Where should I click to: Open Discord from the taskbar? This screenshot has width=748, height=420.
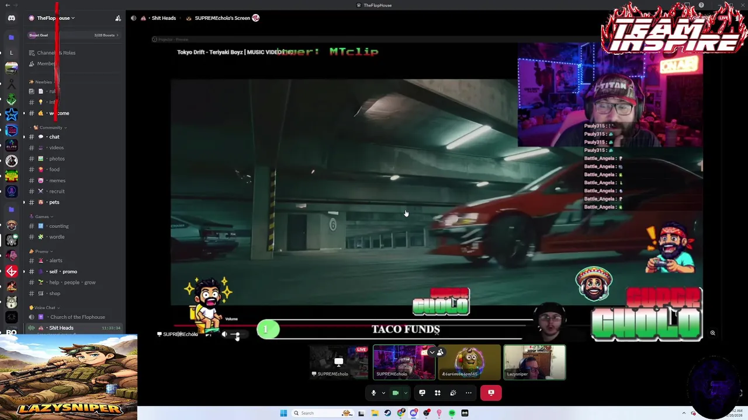click(413, 413)
